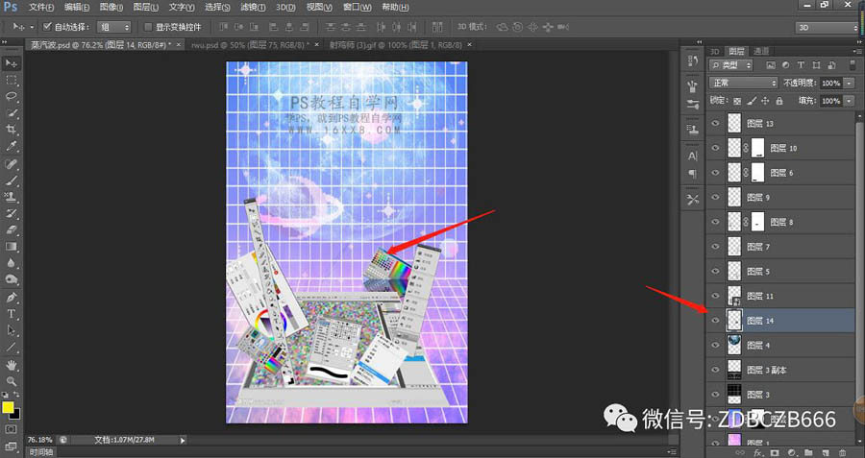The image size is (865, 458).
Task: Filter layers by type layer icon
Action: point(801,65)
